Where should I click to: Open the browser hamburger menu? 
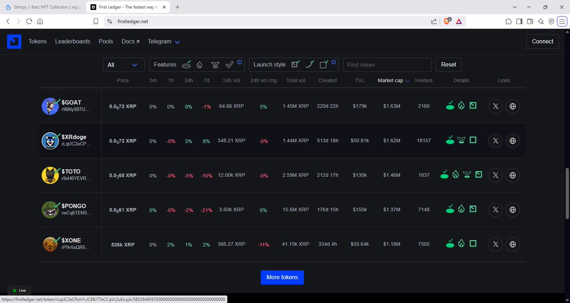tap(562, 21)
